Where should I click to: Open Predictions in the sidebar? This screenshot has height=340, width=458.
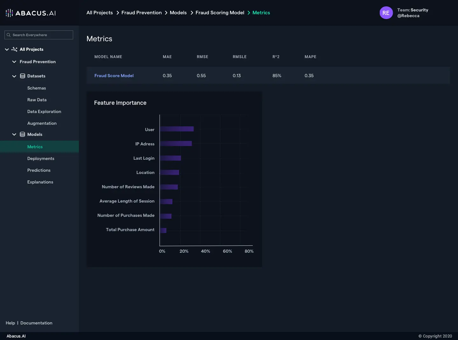39,170
